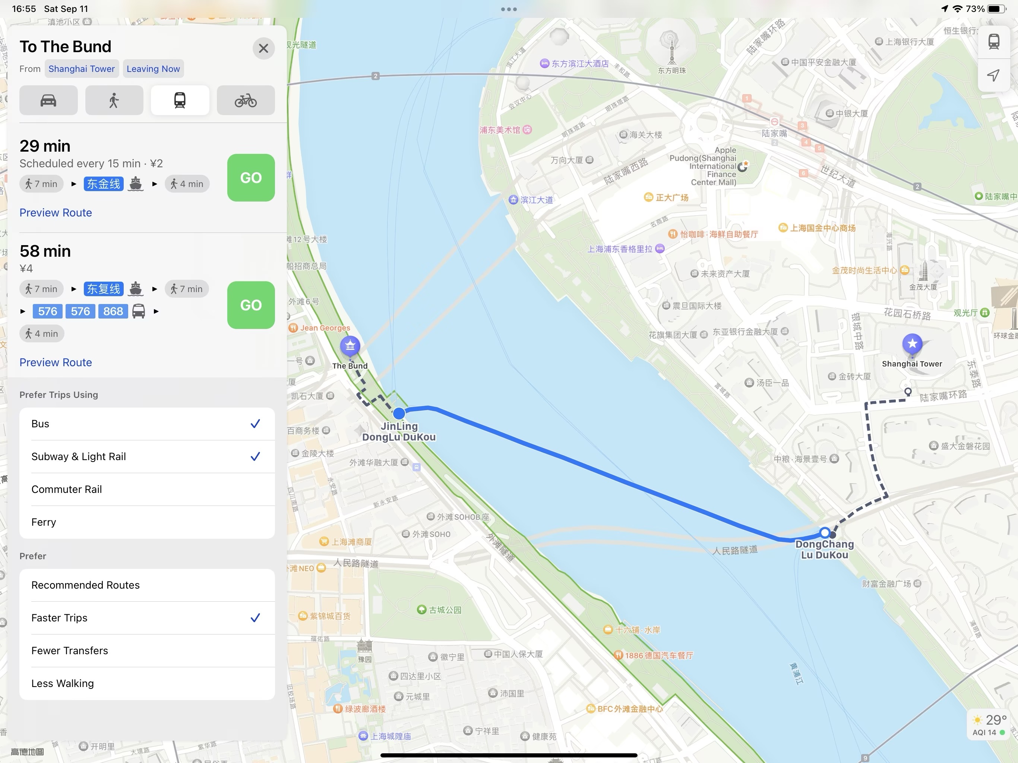The image size is (1018, 763).
Task: Open Preview Route for 29 min trip
Action: point(56,213)
